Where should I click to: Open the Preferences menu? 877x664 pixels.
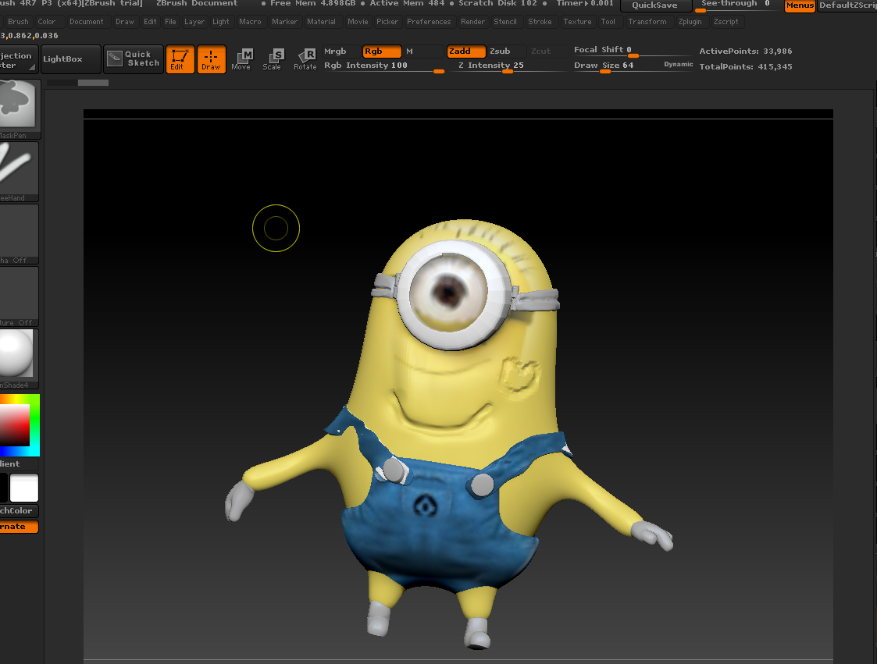(429, 22)
